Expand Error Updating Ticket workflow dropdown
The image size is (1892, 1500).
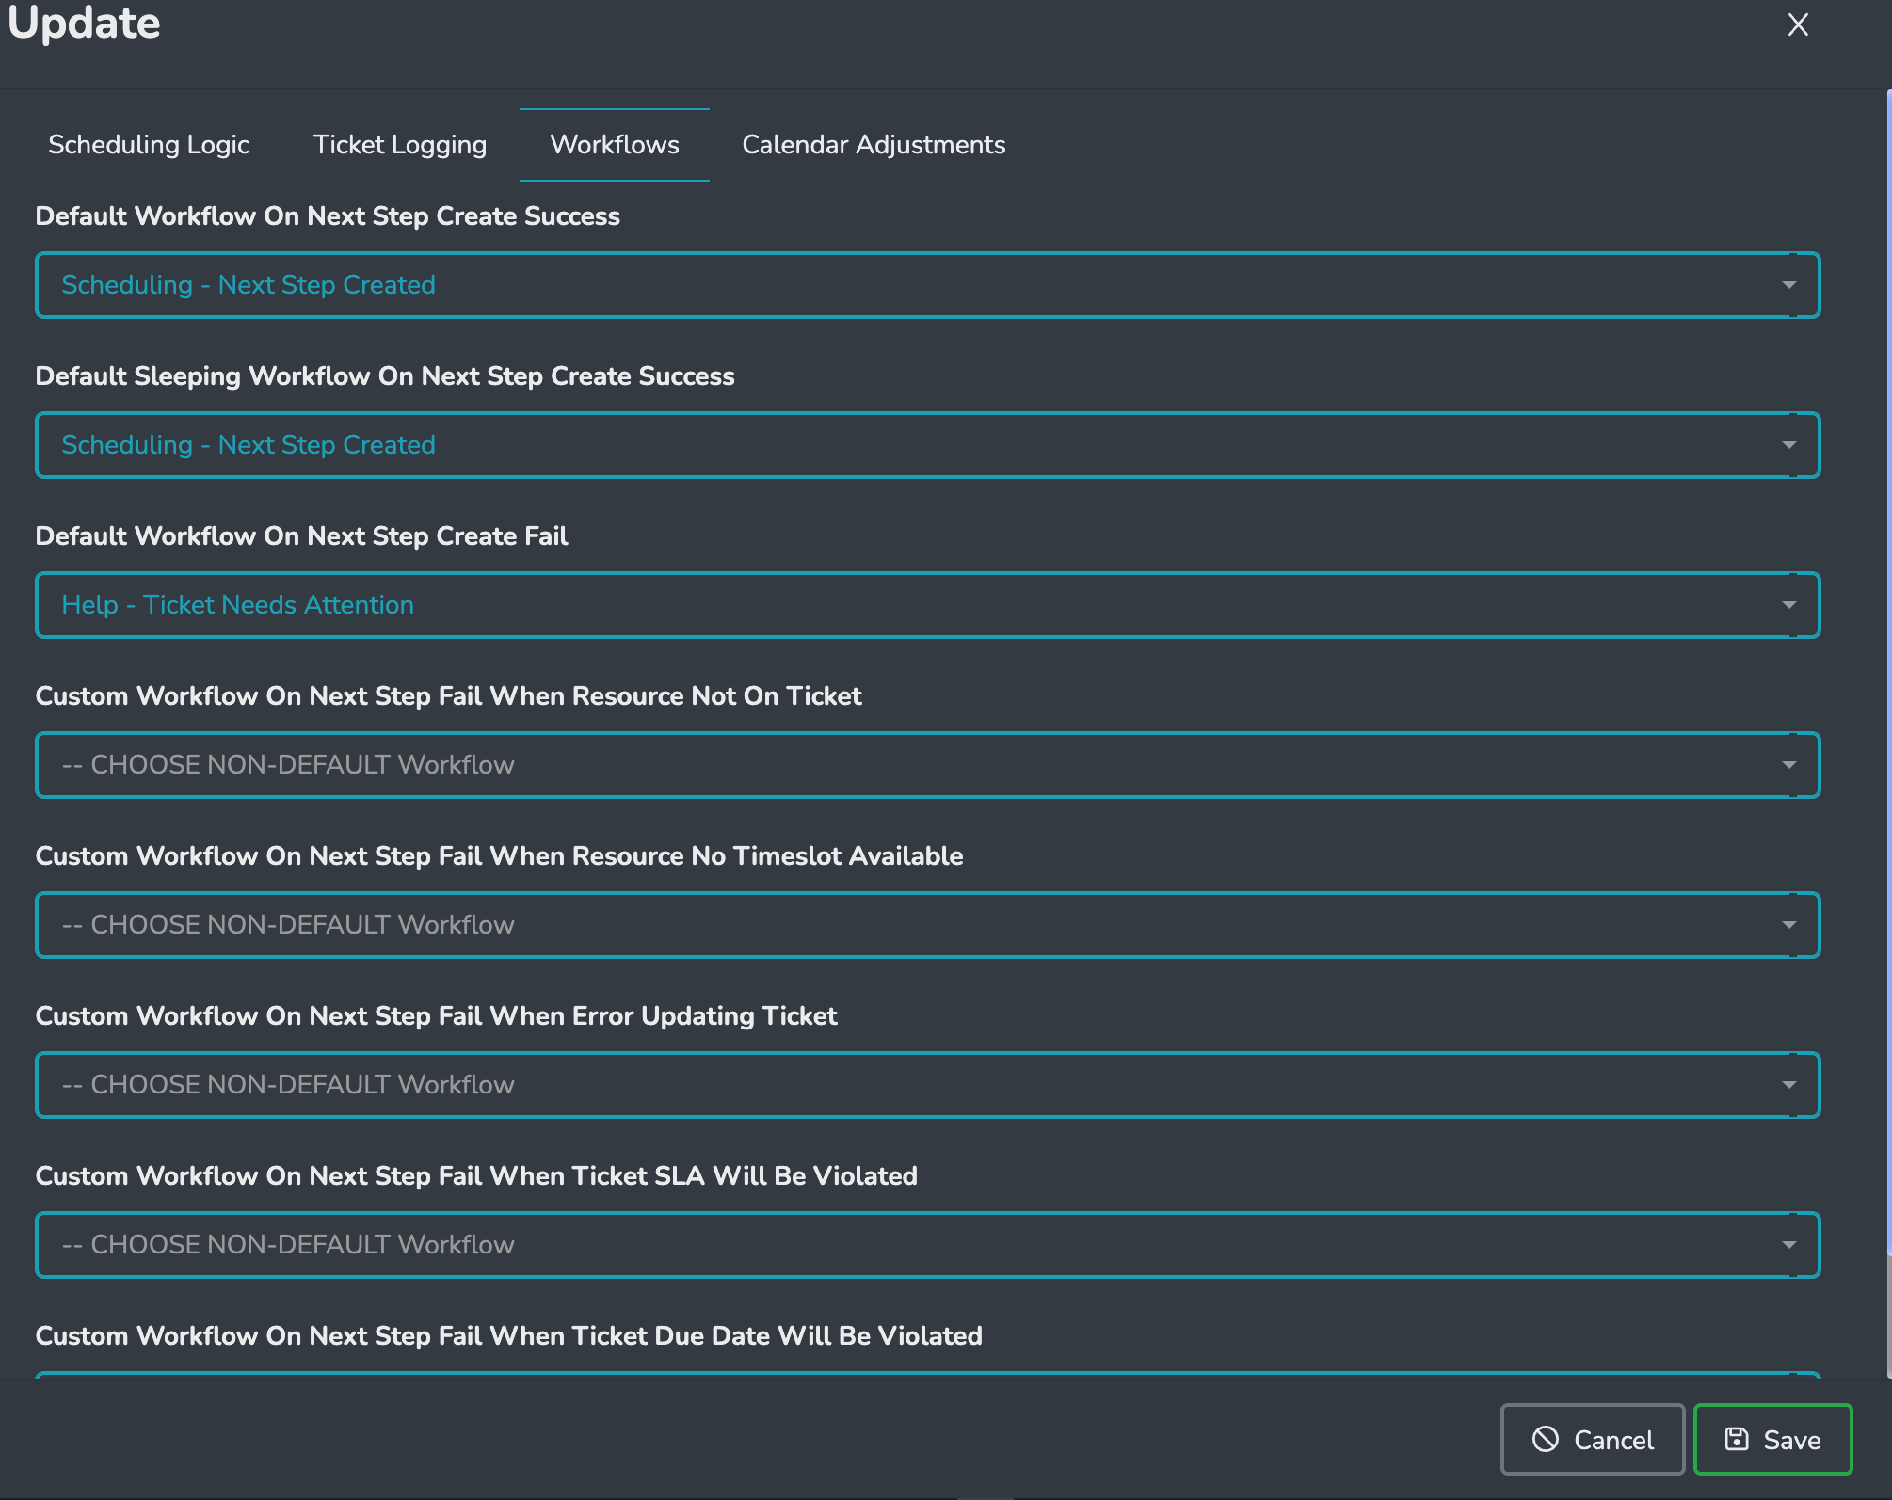click(927, 1085)
